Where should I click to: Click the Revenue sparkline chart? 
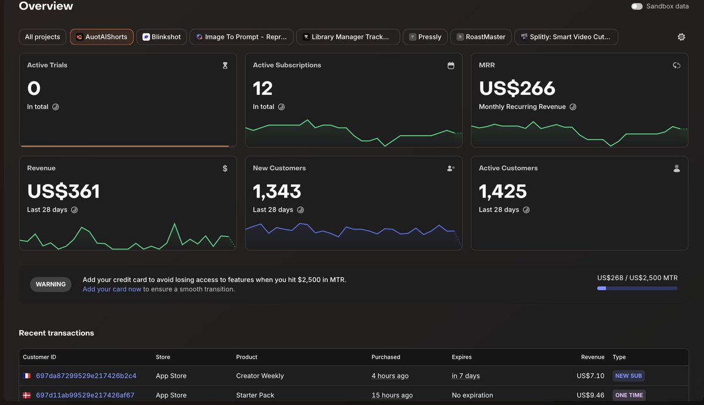[128, 236]
